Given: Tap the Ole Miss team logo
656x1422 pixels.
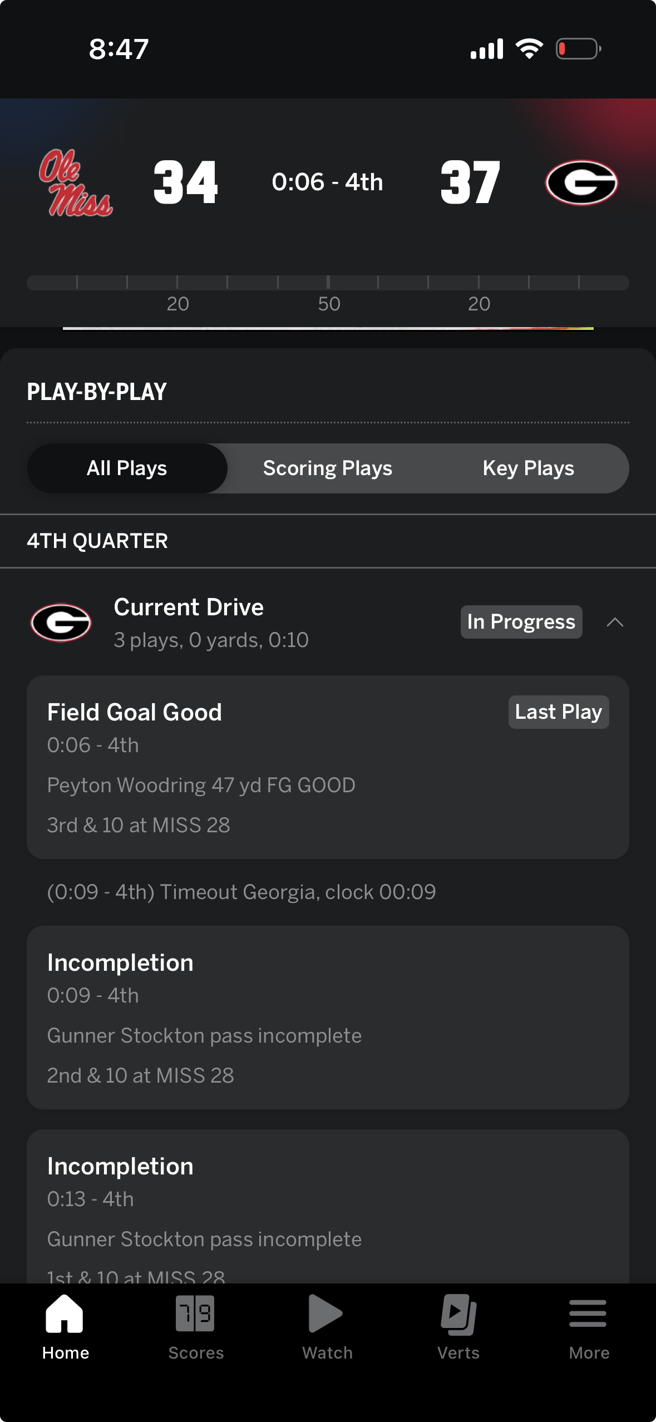Looking at the screenshot, I should (x=76, y=182).
